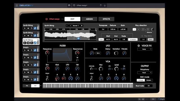Click link icon in highlighted Synth String slot

[35, 43]
